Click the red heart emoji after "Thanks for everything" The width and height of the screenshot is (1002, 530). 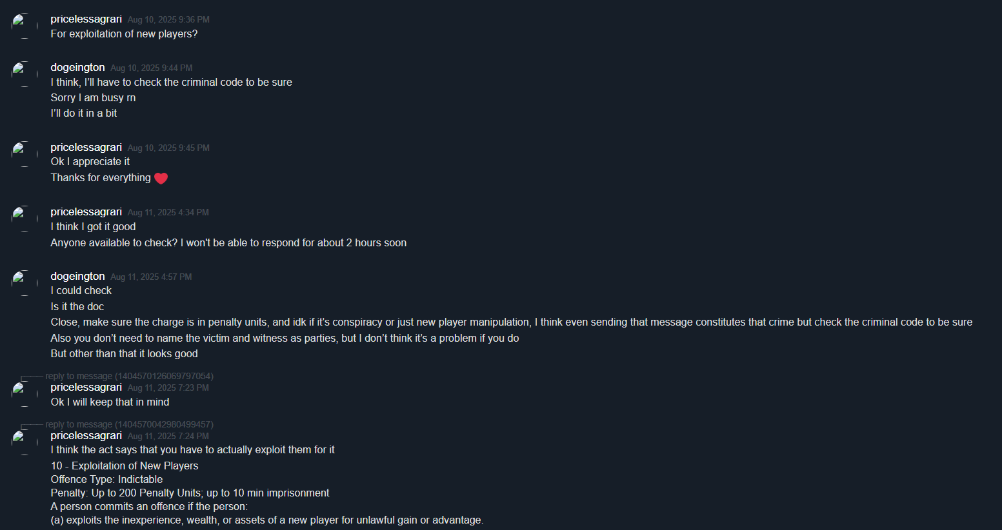[x=161, y=179]
